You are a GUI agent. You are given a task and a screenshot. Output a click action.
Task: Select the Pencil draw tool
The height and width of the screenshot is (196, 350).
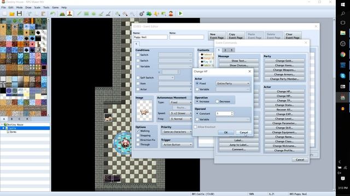tap(79, 14)
